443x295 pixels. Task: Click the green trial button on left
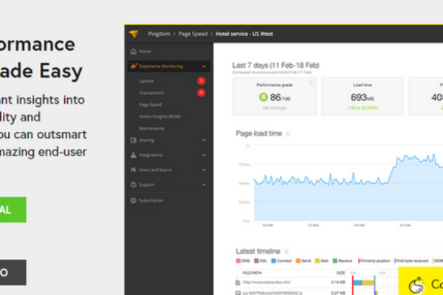click(x=13, y=209)
